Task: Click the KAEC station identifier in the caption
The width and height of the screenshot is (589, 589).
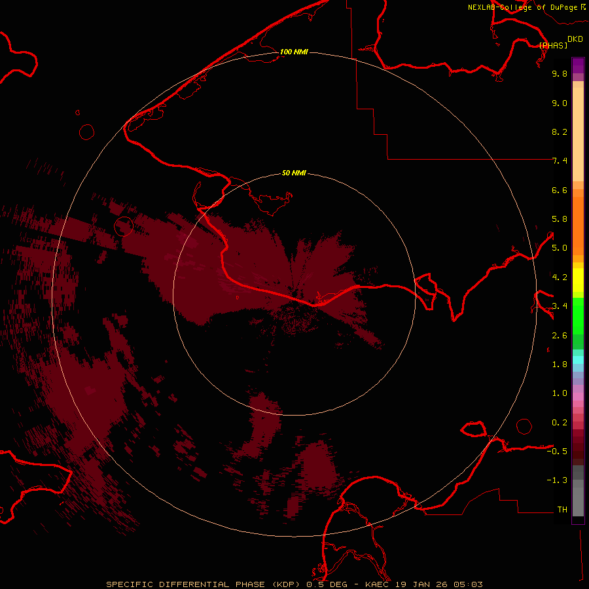Action: [377, 584]
